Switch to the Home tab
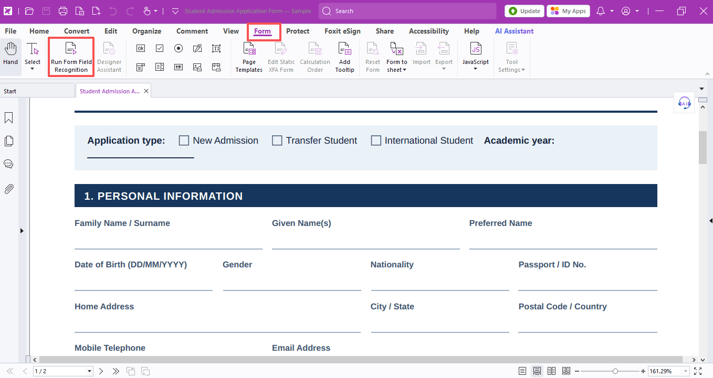Viewport: 713px width, 378px height. [39, 31]
